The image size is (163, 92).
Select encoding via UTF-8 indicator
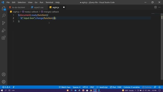click(85, 87)
